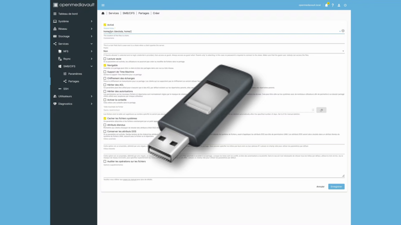
Task: Click the power icon in the top bar
Action: (x=345, y=5)
